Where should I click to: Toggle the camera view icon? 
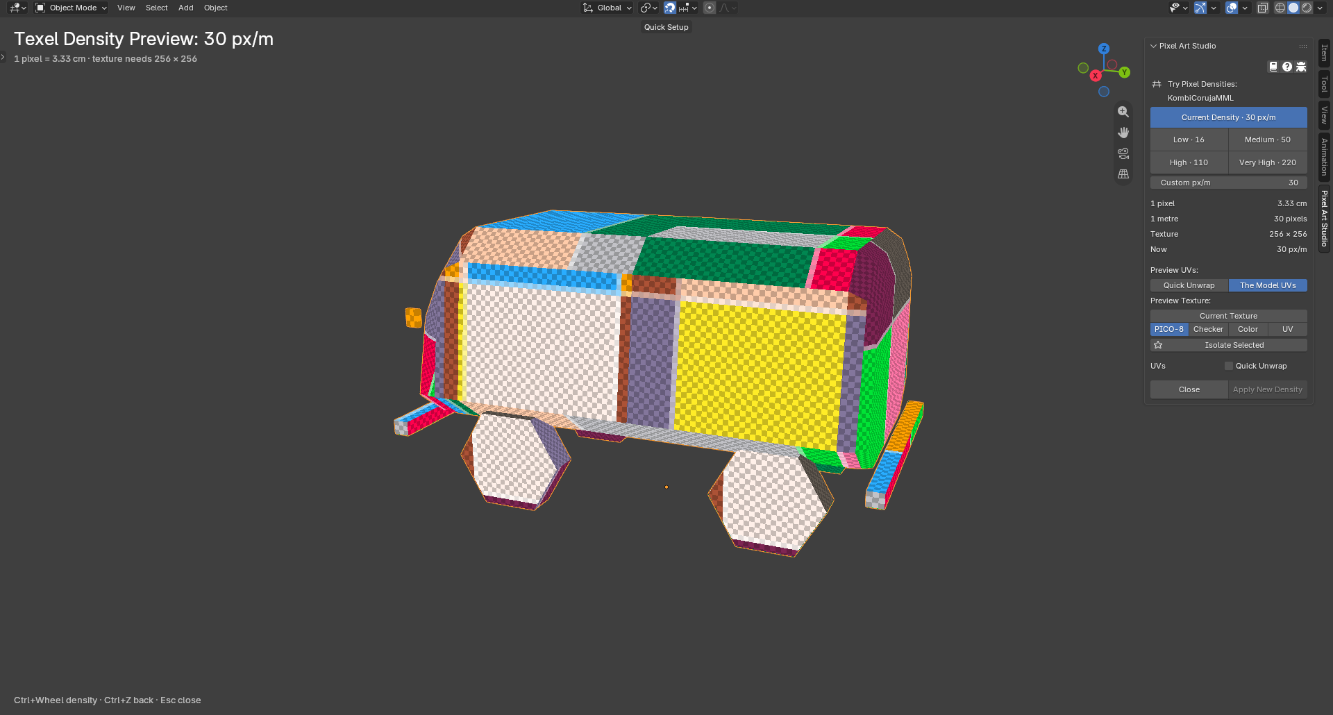tap(1123, 153)
